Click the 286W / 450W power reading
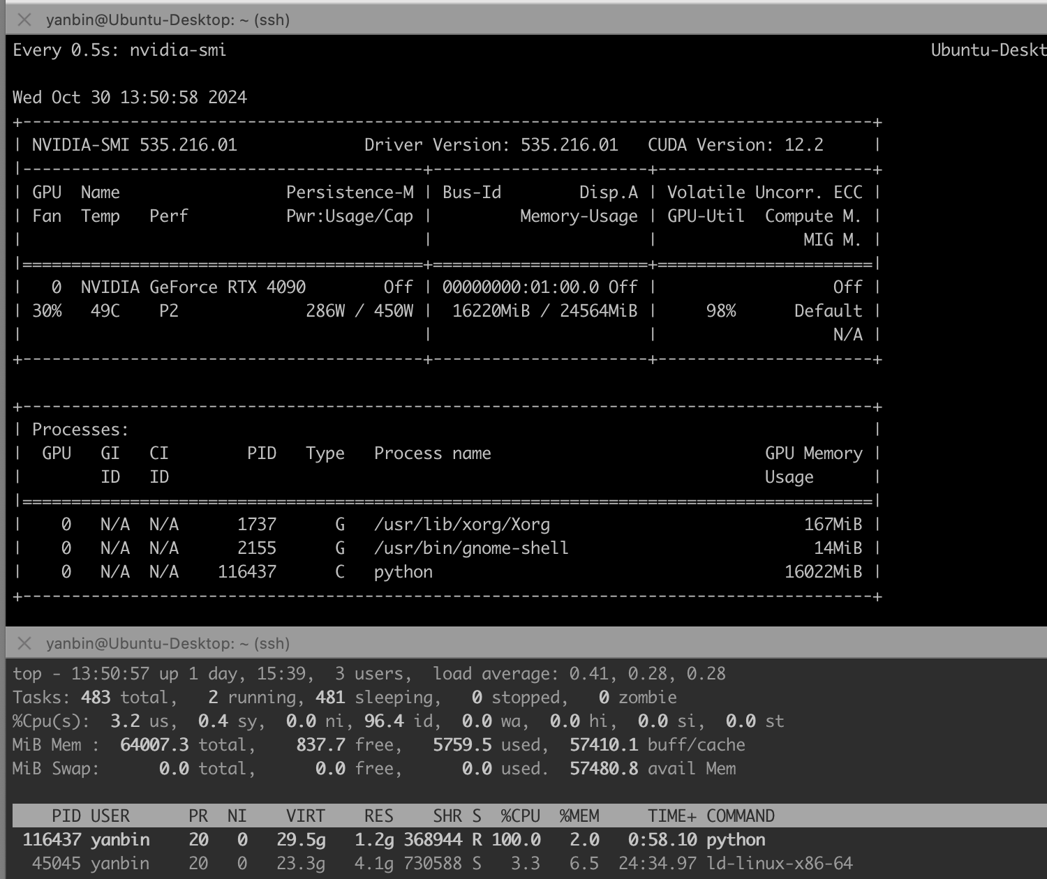 [359, 311]
